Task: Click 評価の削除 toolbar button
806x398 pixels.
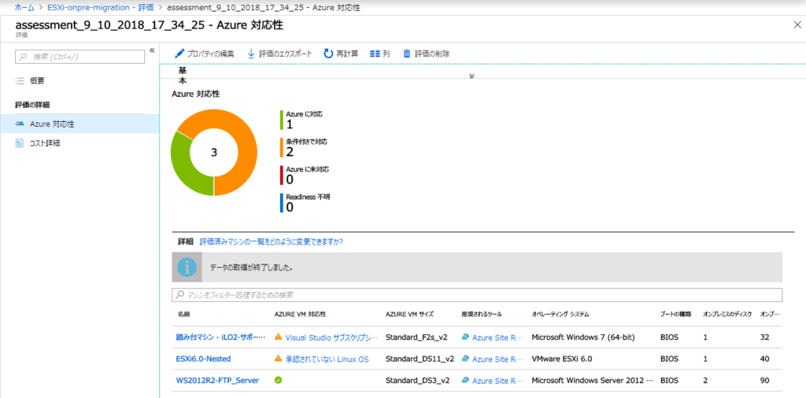Action: (426, 53)
